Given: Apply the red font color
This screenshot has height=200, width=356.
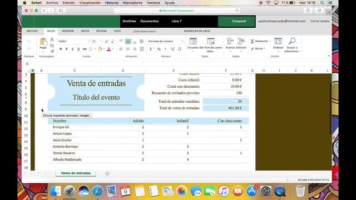Looking at the screenshot, I should pyautogui.click(x=109, y=49).
